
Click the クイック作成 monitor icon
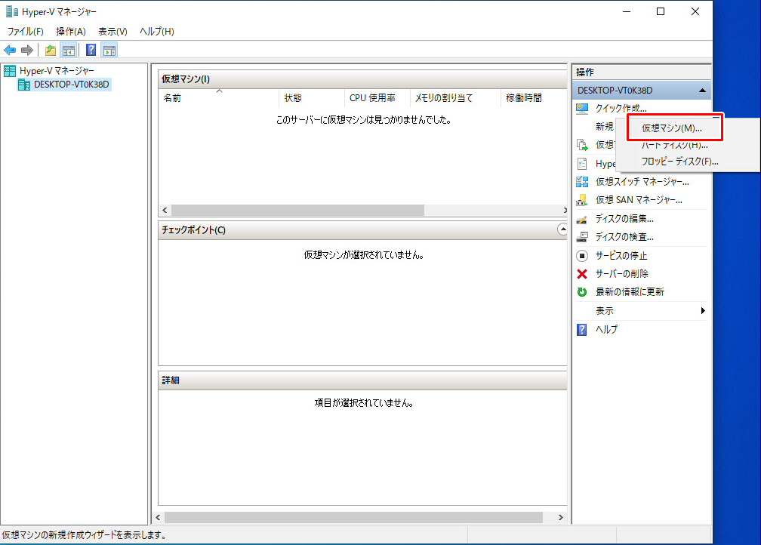(582, 109)
